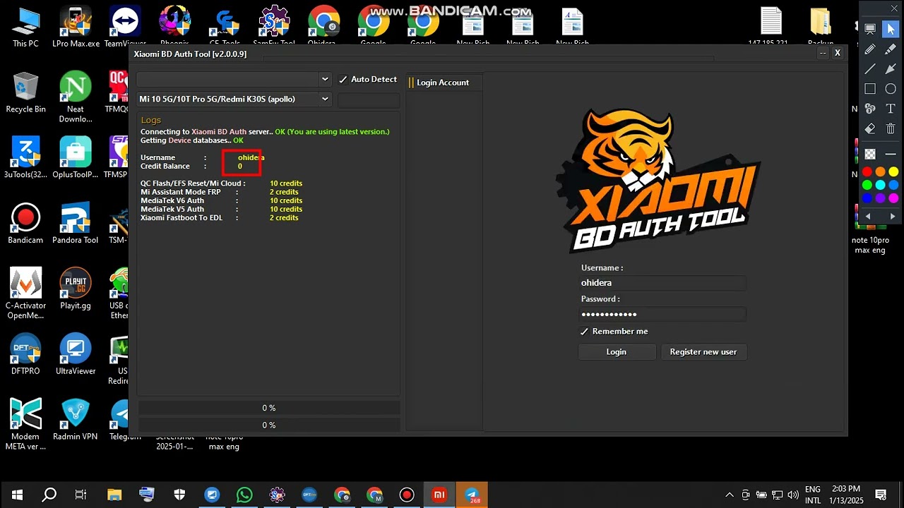Select the rectangle shape tool
The image size is (904, 508).
click(870, 89)
